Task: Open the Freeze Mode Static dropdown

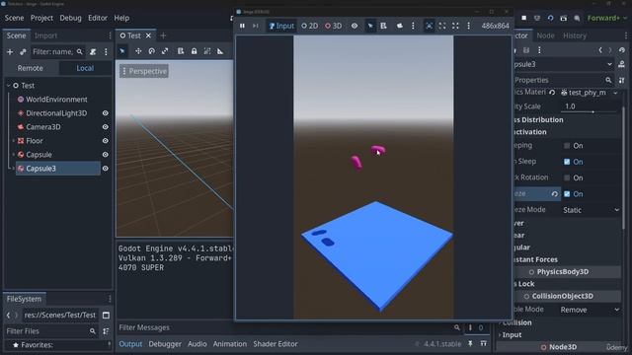Action: click(x=591, y=210)
